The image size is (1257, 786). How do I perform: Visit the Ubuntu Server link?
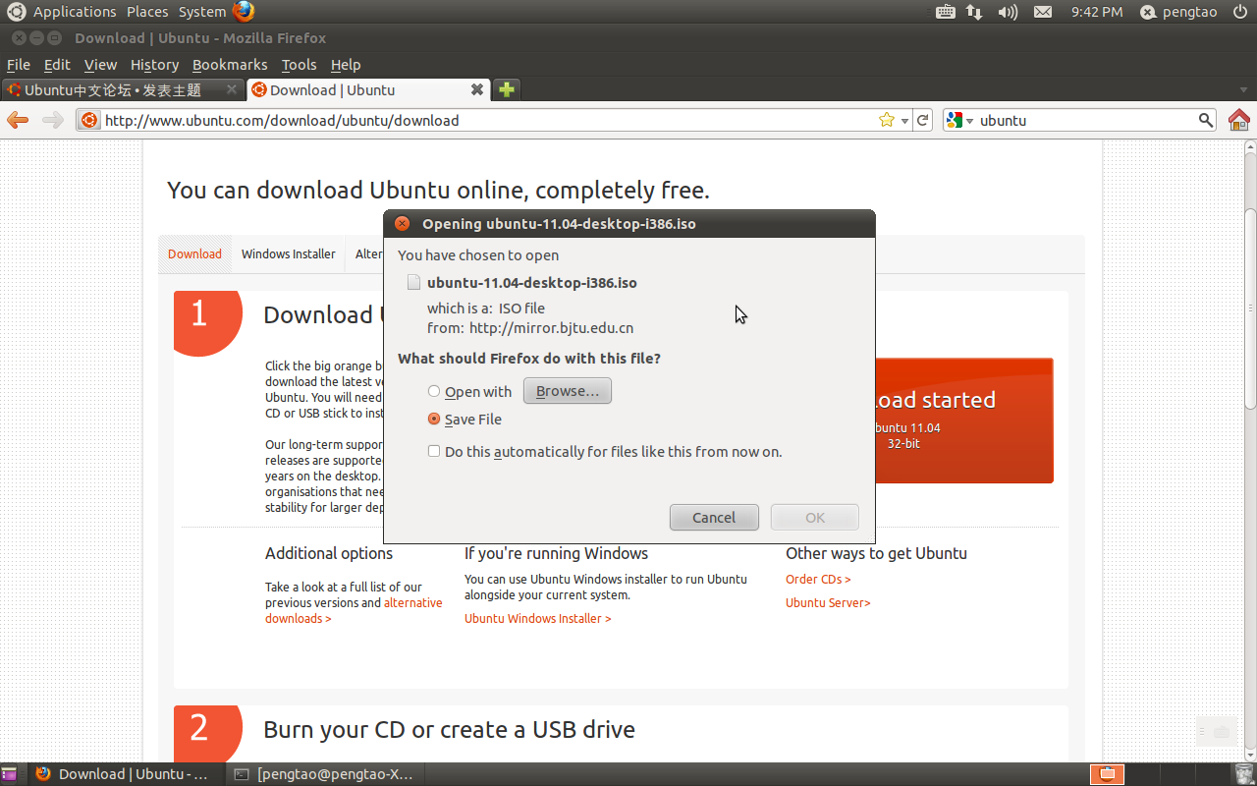828,603
